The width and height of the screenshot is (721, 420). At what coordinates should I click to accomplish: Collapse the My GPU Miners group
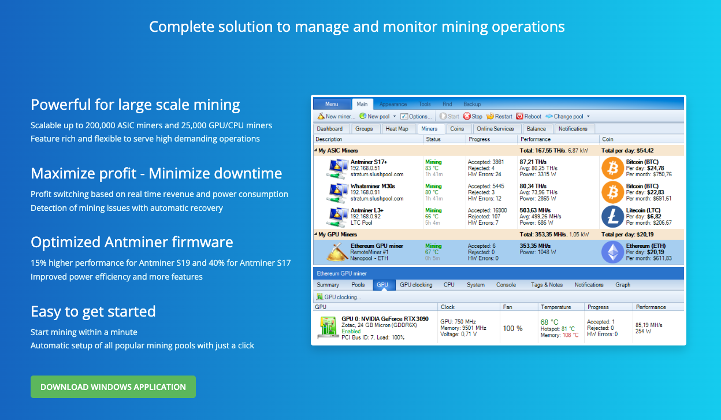(316, 235)
